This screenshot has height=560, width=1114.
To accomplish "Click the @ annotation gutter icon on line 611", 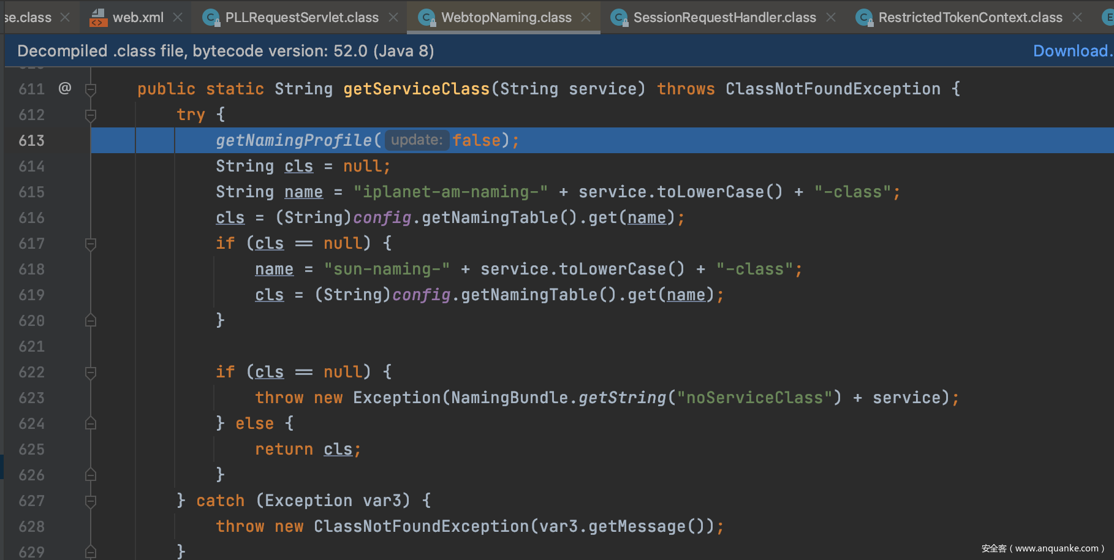I will tap(65, 88).
